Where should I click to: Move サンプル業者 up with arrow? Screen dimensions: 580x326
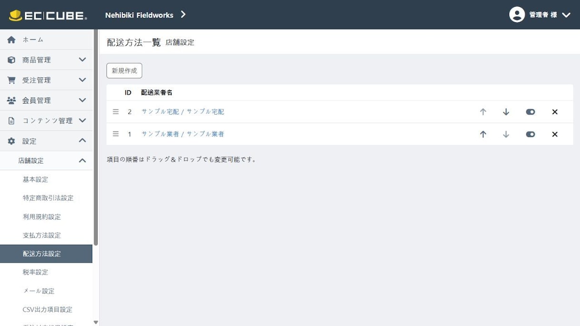click(x=483, y=134)
